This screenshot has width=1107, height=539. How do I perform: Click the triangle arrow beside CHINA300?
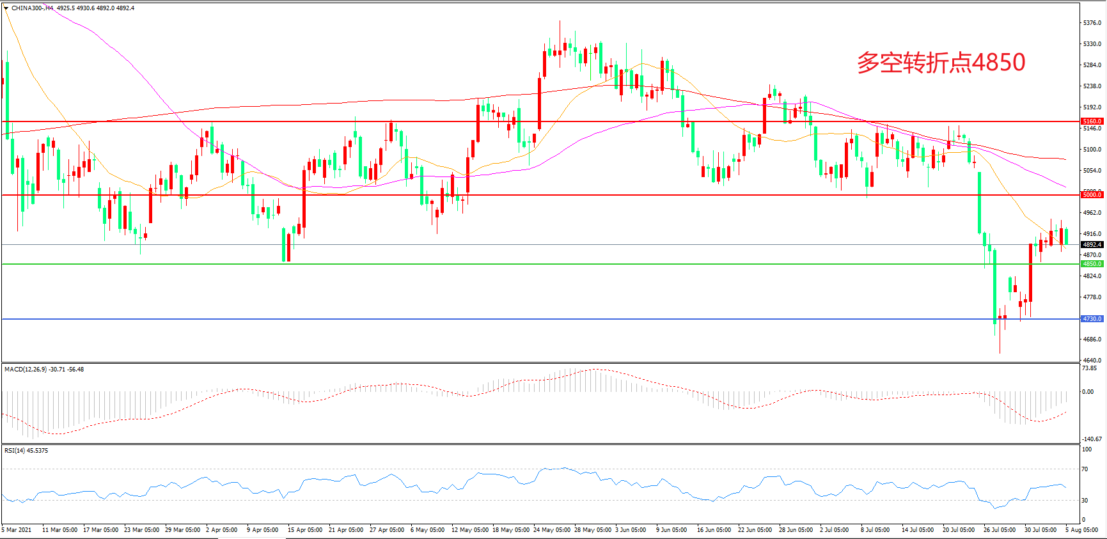pos(6,8)
